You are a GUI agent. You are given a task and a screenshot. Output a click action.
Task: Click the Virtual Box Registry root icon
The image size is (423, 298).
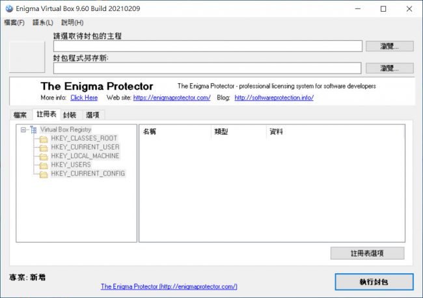click(x=34, y=129)
